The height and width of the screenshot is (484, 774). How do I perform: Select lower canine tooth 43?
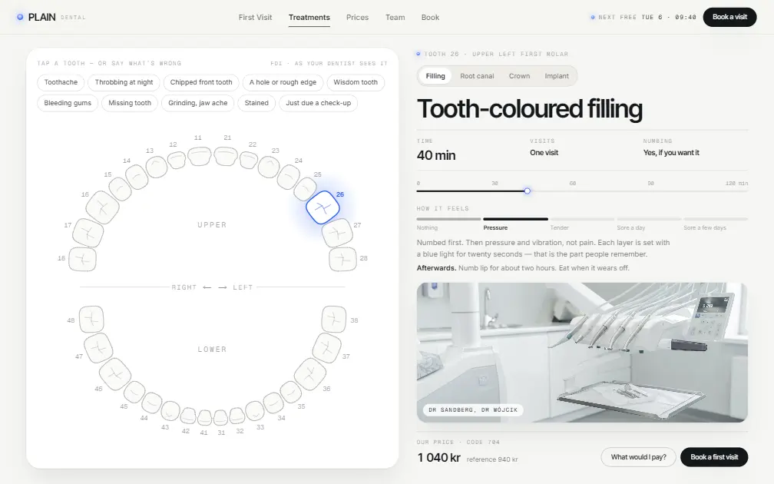coord(170,411)
